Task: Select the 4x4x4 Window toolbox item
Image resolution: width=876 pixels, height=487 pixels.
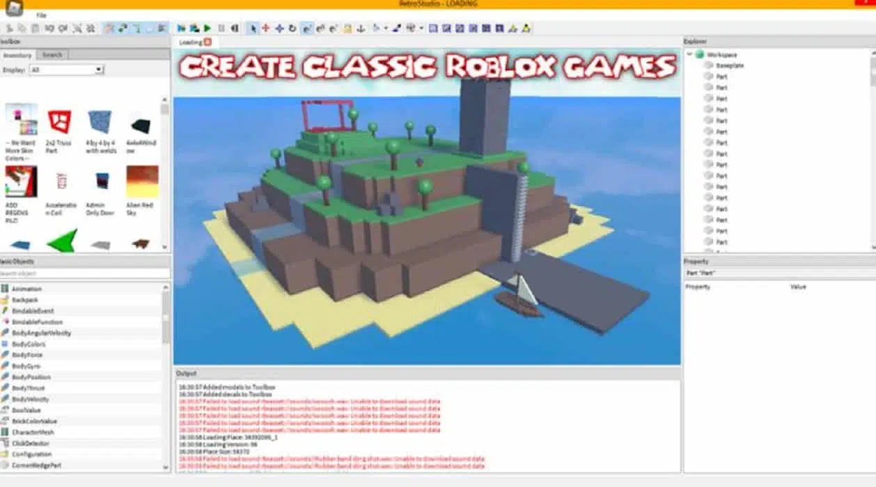Action: [x=142, y=131]
